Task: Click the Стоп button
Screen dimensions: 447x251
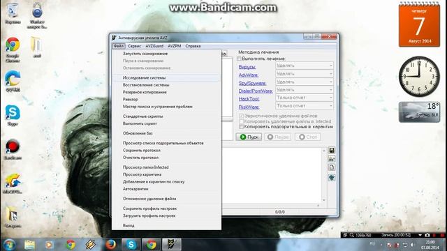Action: (x=307, y=137)
